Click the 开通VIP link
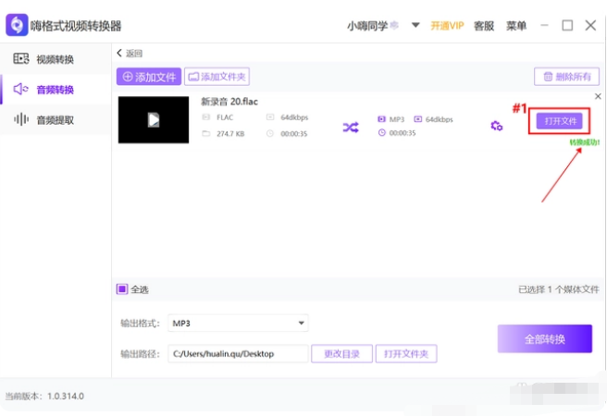Viewport: 607px width, 416px height. [x=447, y=26]
